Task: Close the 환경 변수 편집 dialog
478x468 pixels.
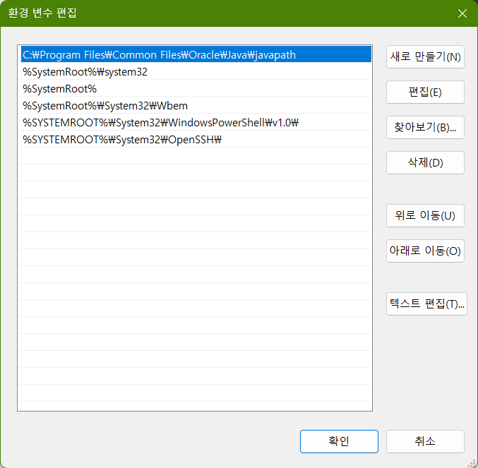Action: pyautogui.click(x=462, y=13)
